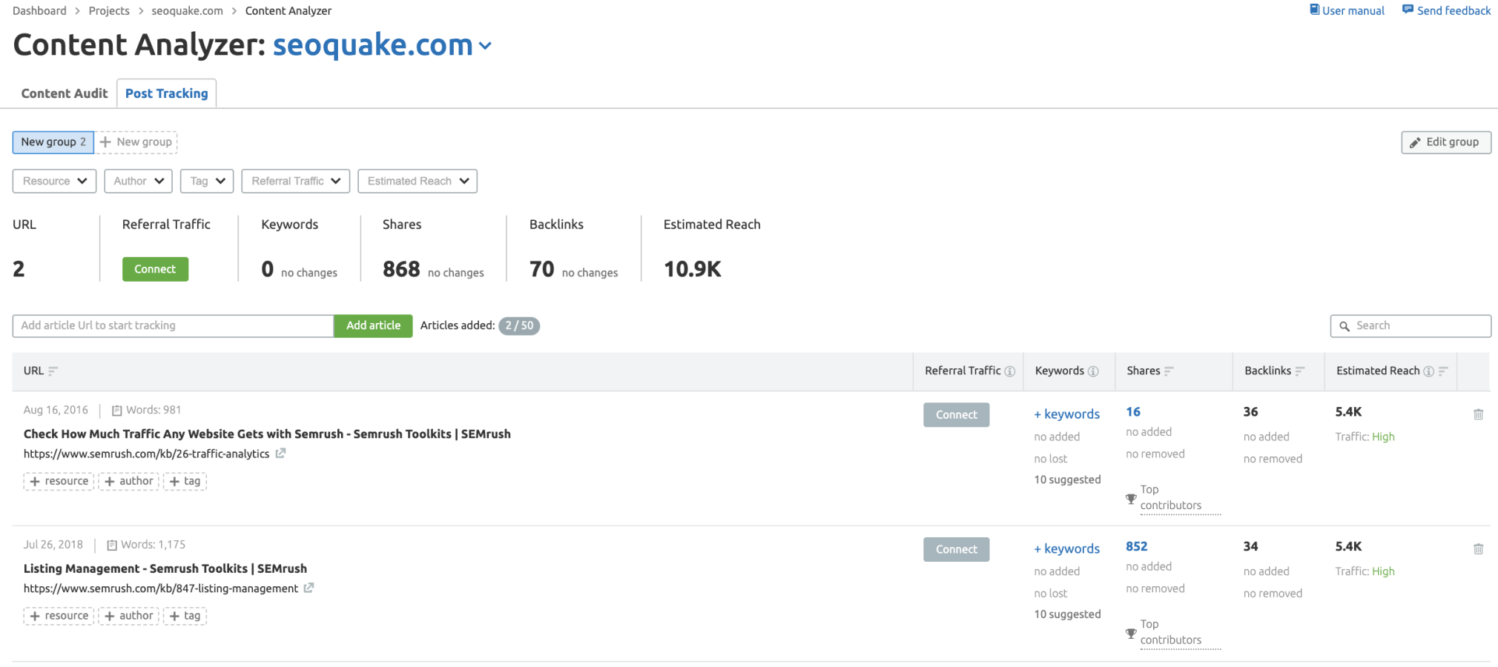The width and height of the screenshot is (1498, 667).
Task: Open external link for 847-listing-management URL
Action: coord(308,588)
